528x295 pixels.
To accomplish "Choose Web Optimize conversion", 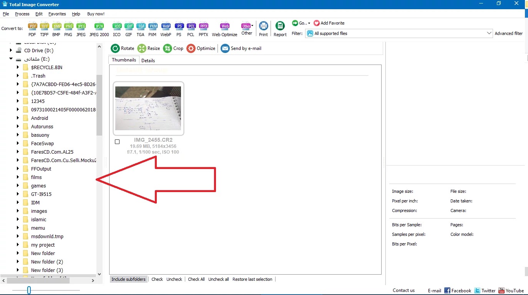I will pyautogui.click(x=224, y=30).
